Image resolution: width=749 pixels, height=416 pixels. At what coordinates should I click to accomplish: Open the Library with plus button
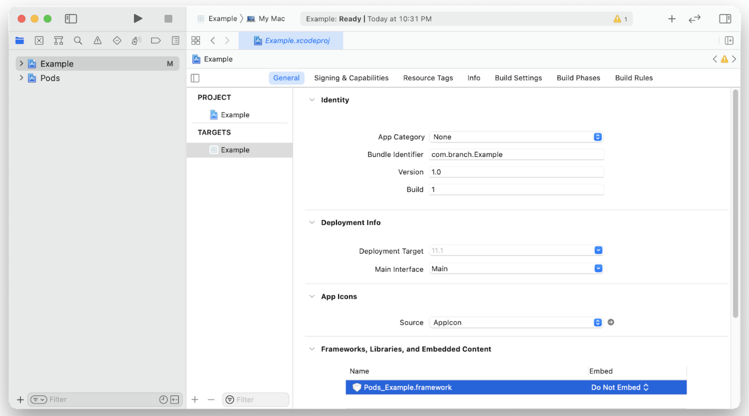tap(672, 19)
